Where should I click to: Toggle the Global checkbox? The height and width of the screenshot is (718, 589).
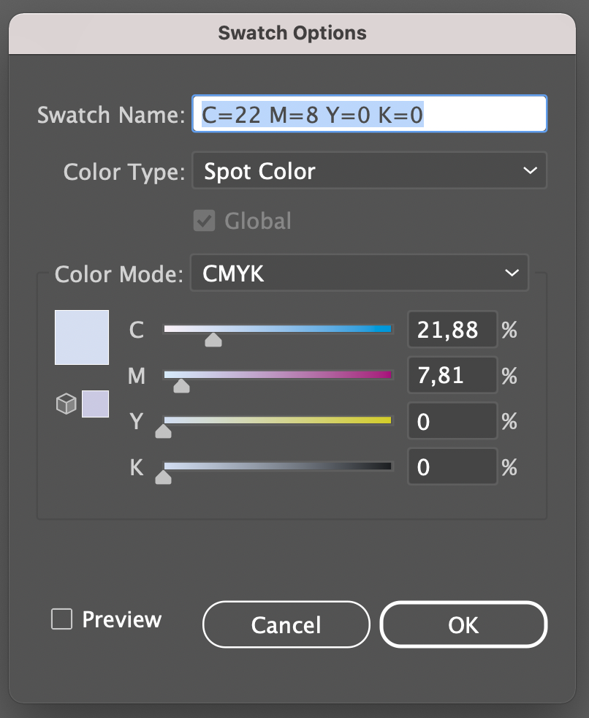(204, 221)
